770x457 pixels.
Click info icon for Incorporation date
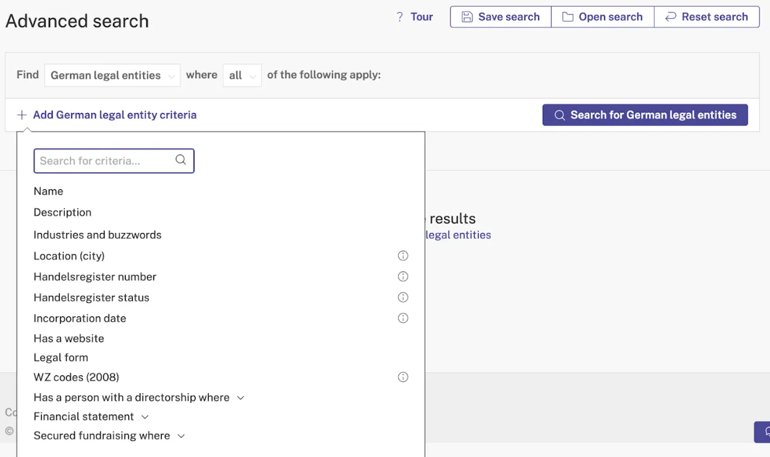(403, 318)
